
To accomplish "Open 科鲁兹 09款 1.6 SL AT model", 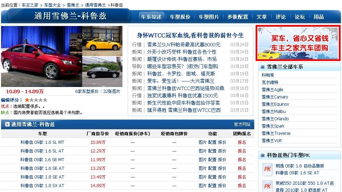I will tap(42, 151).
